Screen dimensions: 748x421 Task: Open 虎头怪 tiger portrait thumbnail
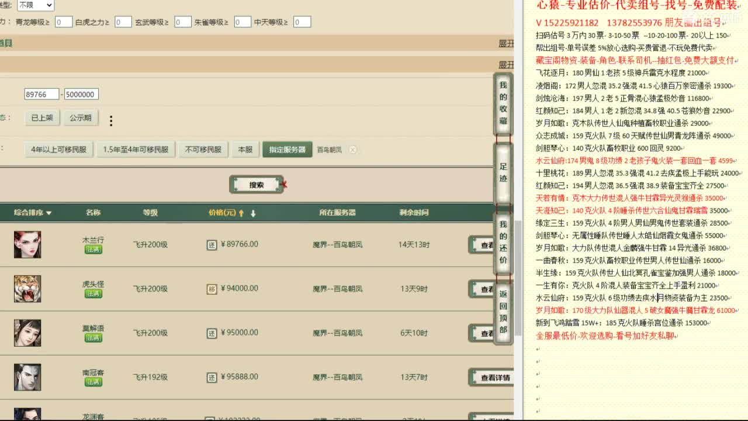27,289
